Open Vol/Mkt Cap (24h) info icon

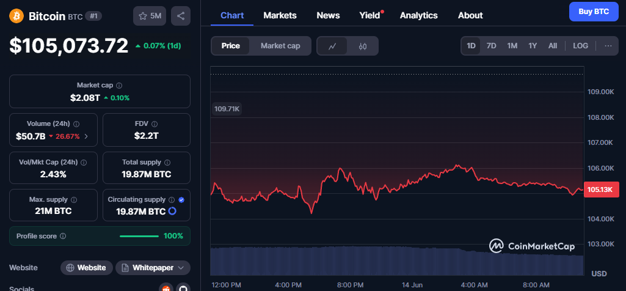tap(84, 163)
